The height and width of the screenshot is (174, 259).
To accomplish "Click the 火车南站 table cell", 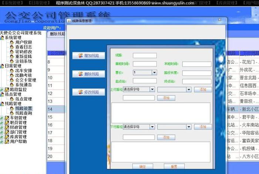I will [249, 125].
